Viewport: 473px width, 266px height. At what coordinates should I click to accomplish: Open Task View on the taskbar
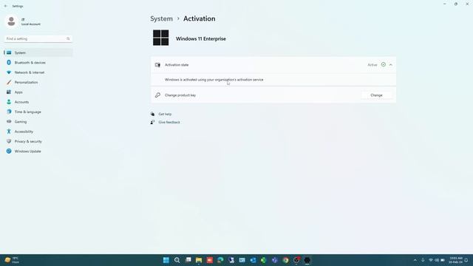click(x=188, y=260)
